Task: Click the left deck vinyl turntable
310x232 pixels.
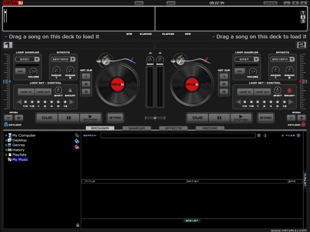Action: (x=117, y=84)
